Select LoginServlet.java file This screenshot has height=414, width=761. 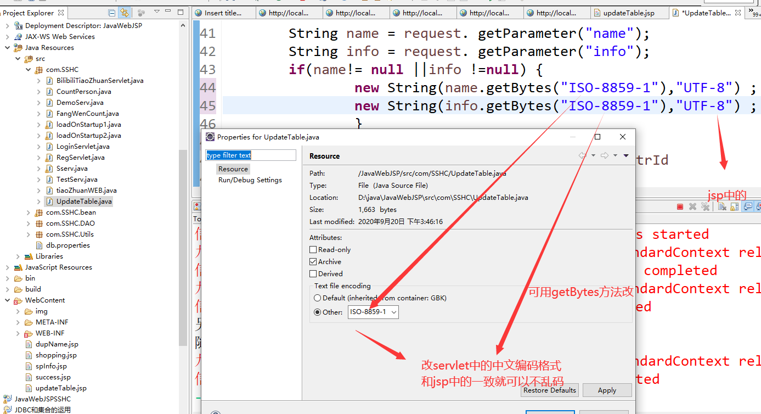pos(83,147)
